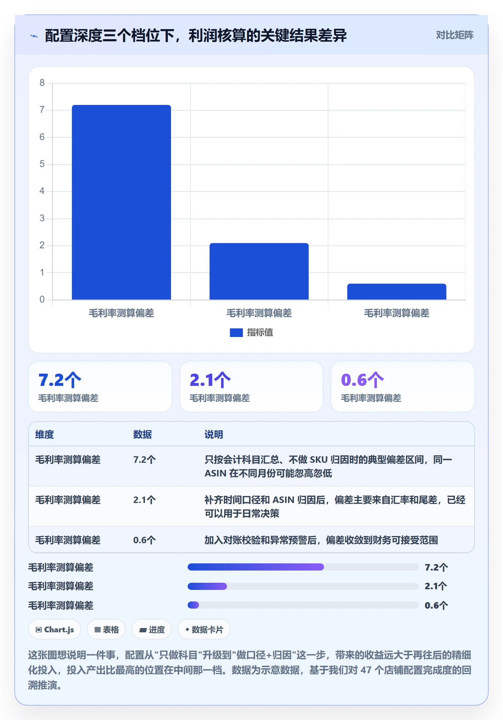Click the y-axis label 8
This screenshot has width=503, height=720.
pyautogui.click(x=42, y=83)
